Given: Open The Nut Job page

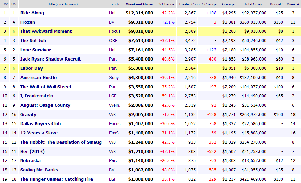Looking at the screenshot, I should 33,41.
